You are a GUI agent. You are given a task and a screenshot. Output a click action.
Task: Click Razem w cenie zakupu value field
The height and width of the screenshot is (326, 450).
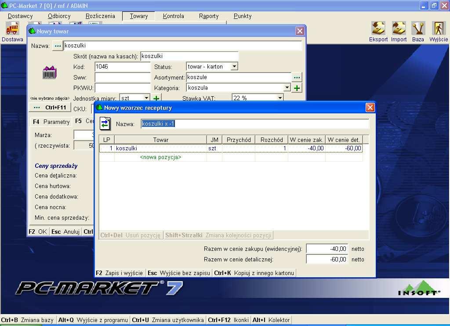tap(327, 249)
